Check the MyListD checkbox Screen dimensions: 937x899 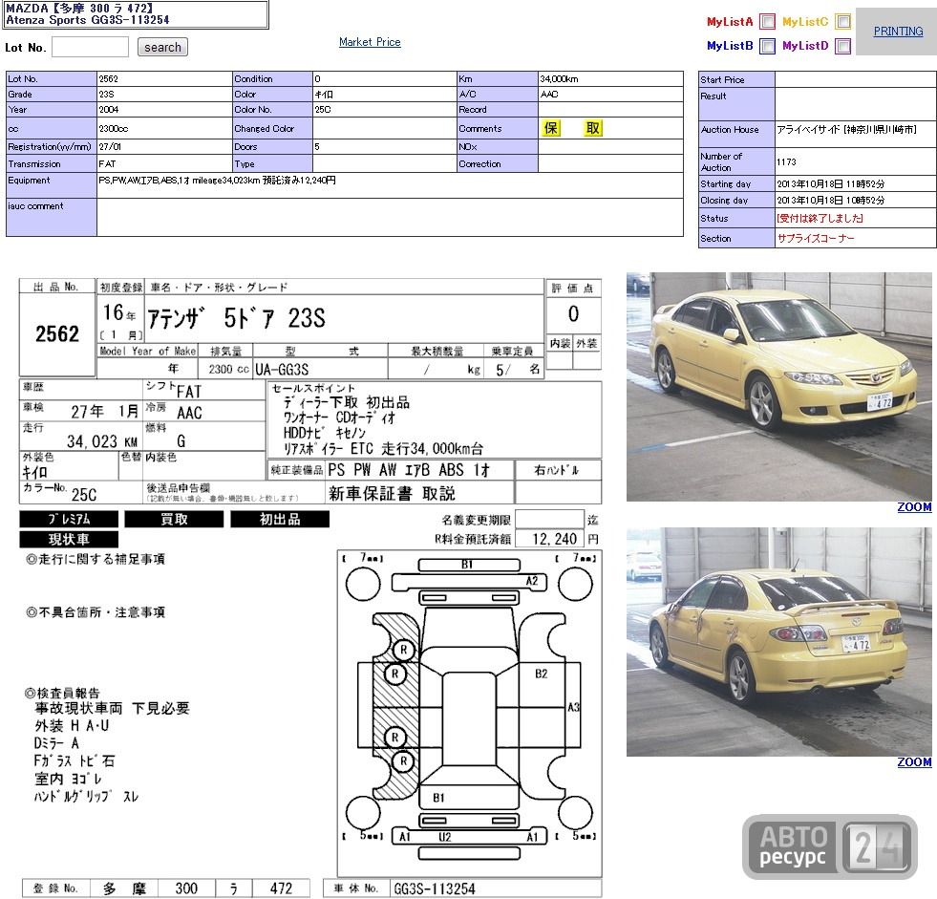(x=842, y=46)
